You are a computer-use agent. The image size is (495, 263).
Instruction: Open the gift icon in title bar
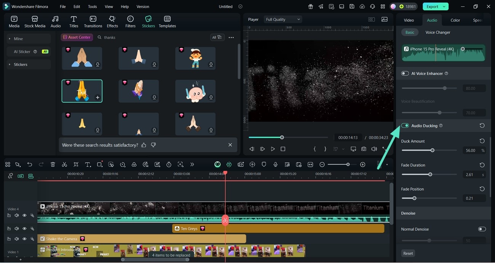point(311,6)
